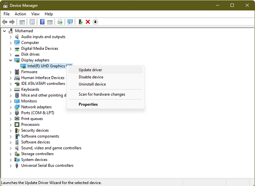Open Properties from the context menu
This screenshot has width=255, height=186.
[105, 105]
